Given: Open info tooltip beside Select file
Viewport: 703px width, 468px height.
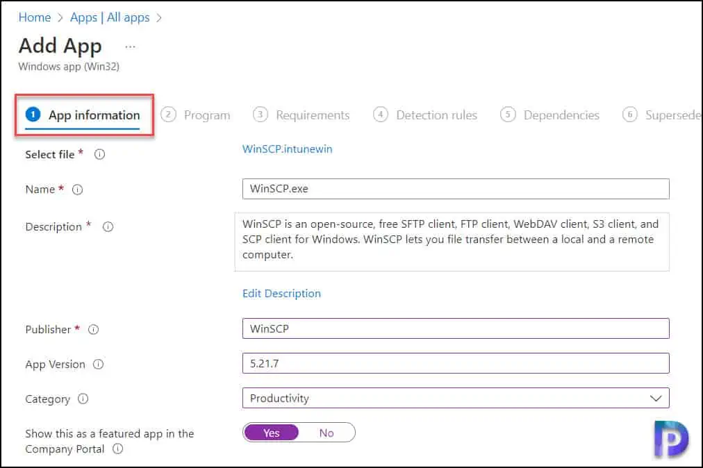Looking at the screenshot, I should 99,154.
